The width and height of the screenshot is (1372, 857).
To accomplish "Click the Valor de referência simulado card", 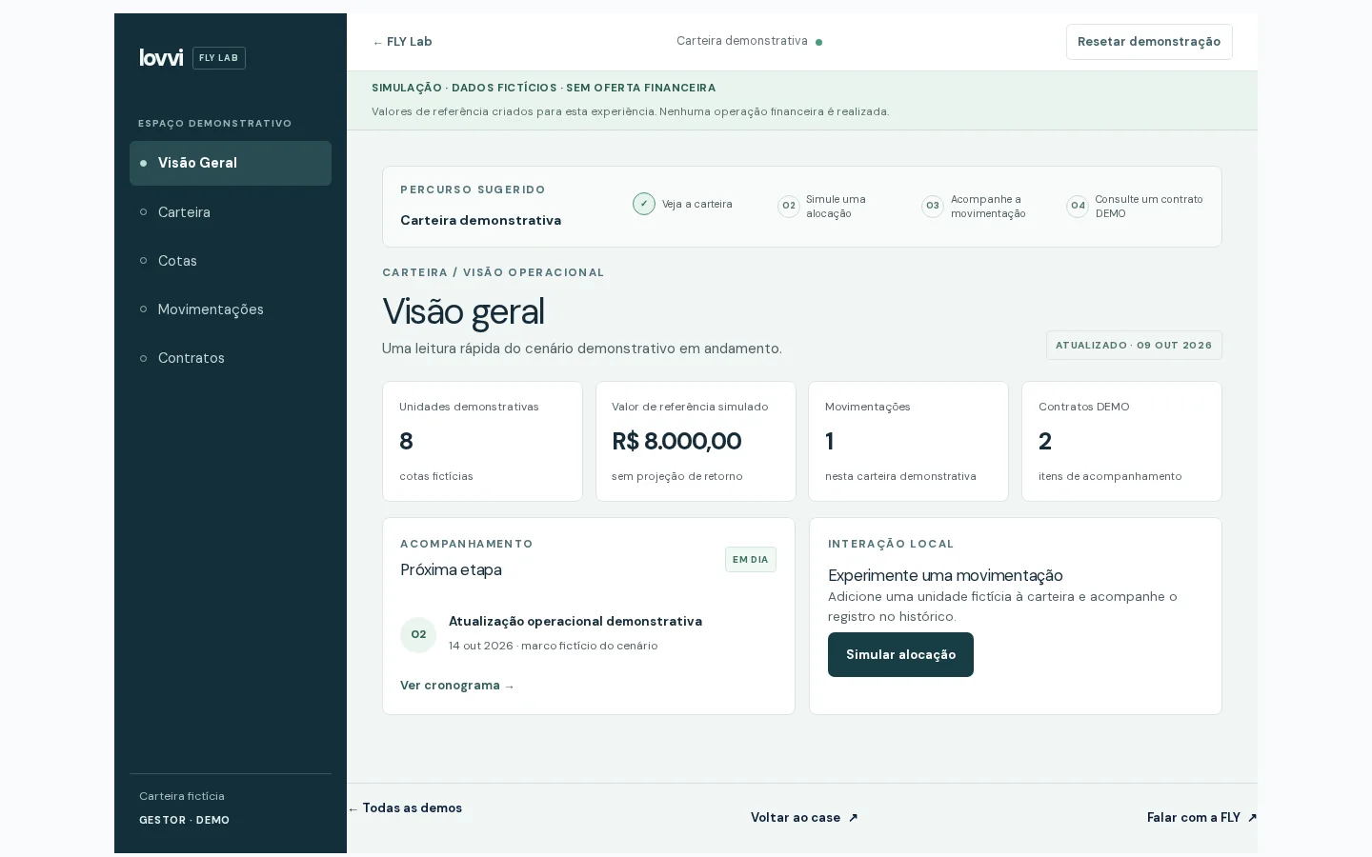I will click(696, 442).
